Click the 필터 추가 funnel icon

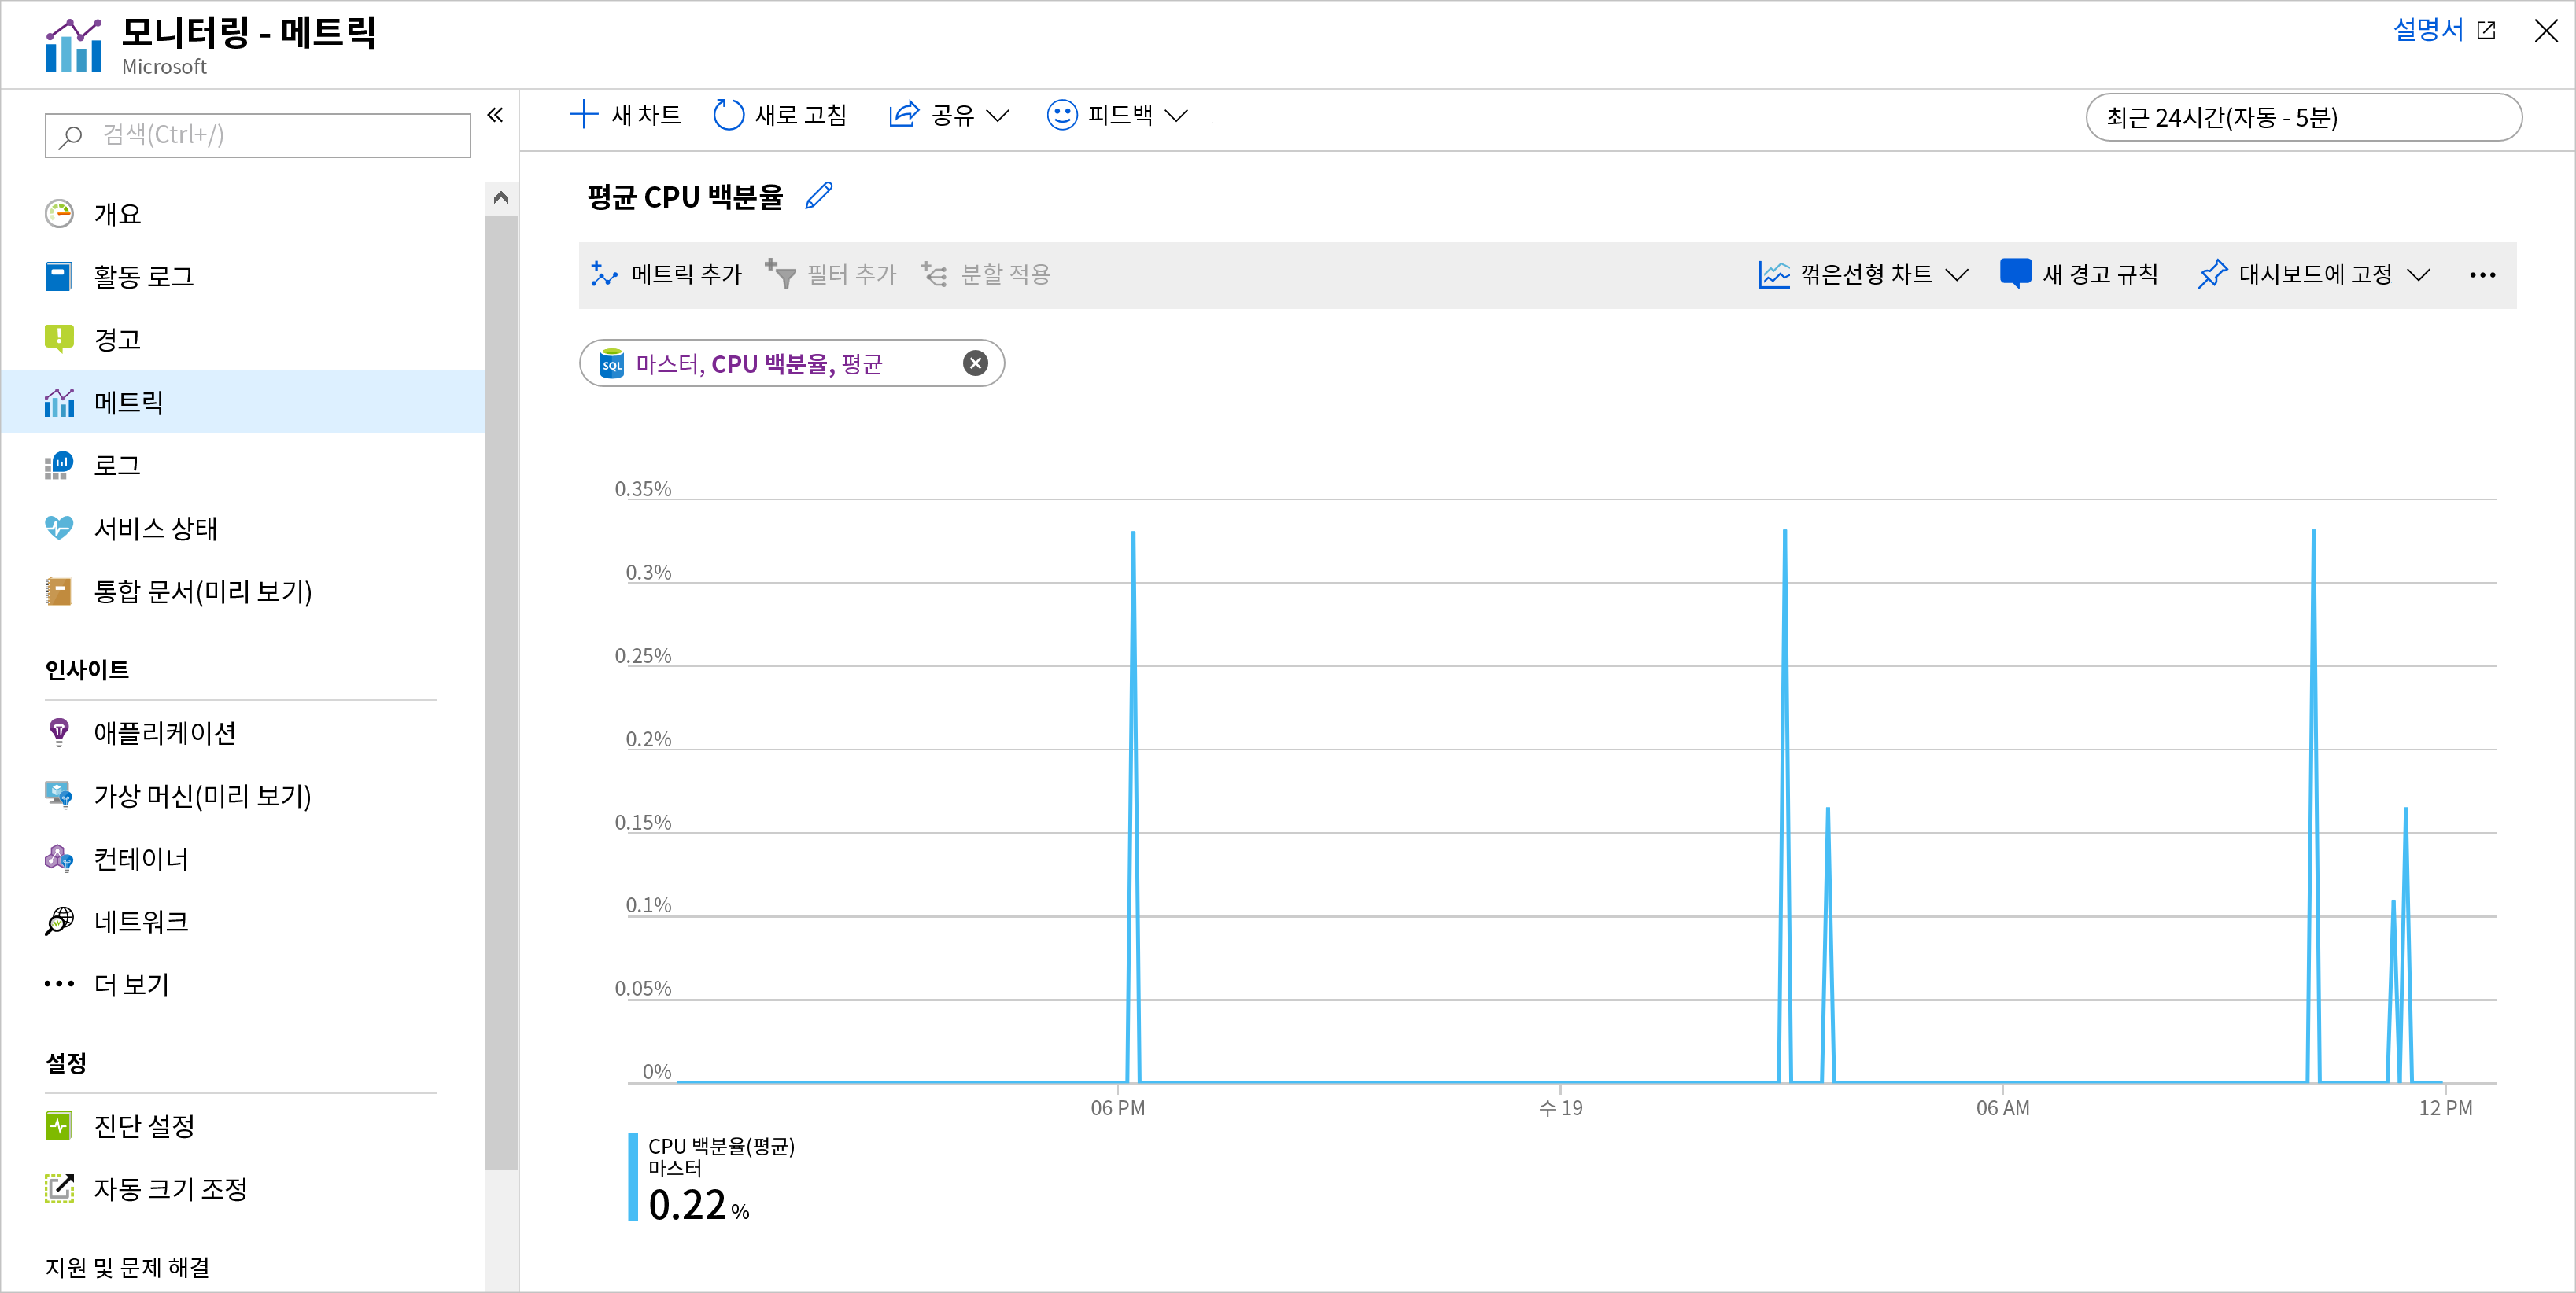pos(780,274)
